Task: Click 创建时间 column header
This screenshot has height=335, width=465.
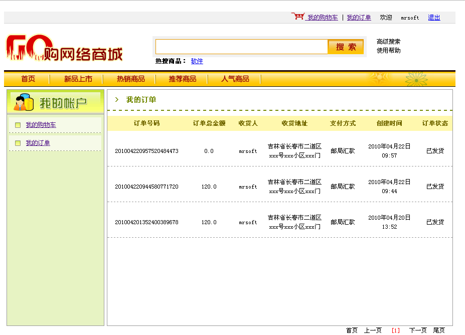Action: 389,123
